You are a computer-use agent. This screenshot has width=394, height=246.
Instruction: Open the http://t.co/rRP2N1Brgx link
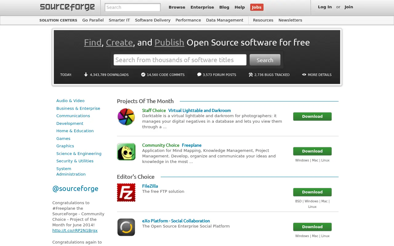tap(75, 231)
